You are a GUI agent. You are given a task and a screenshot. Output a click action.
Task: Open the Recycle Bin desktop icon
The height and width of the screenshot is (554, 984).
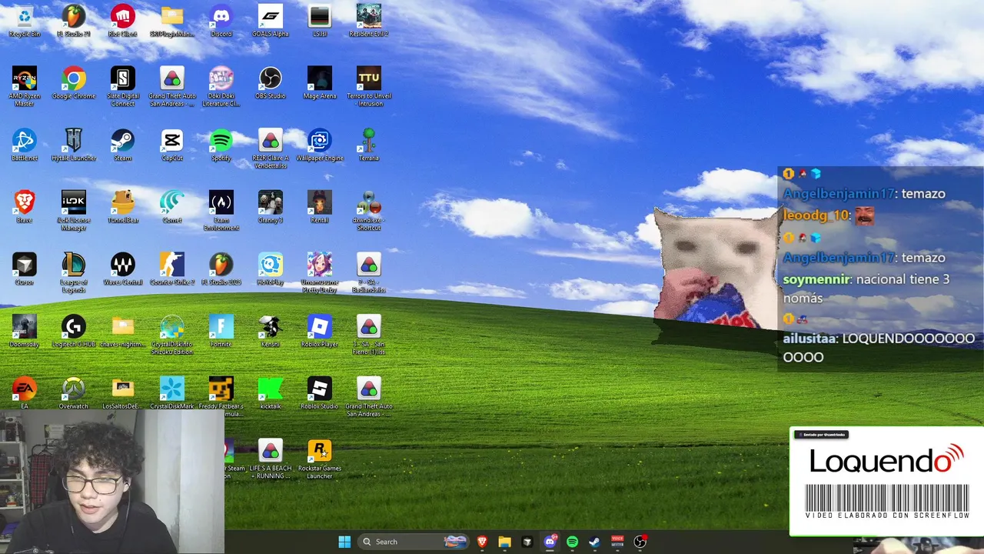25,21
